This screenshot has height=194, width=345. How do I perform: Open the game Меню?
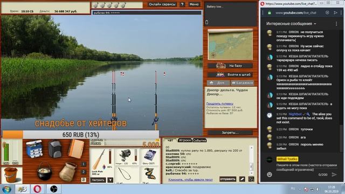tap(194, 4)
